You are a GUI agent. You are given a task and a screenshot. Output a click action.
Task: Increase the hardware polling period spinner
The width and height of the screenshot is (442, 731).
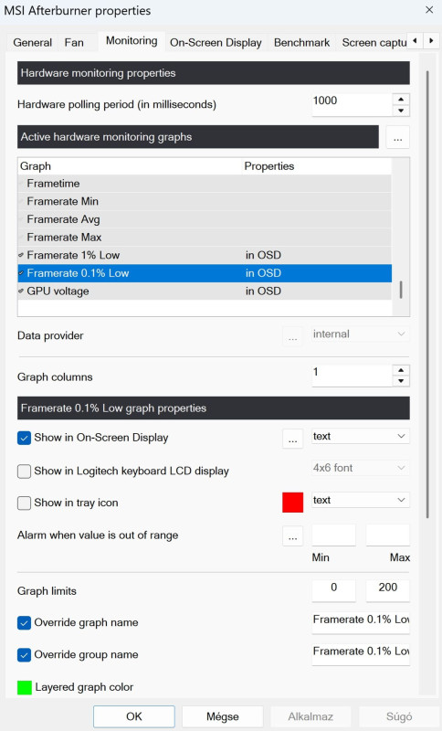(401, 100)
